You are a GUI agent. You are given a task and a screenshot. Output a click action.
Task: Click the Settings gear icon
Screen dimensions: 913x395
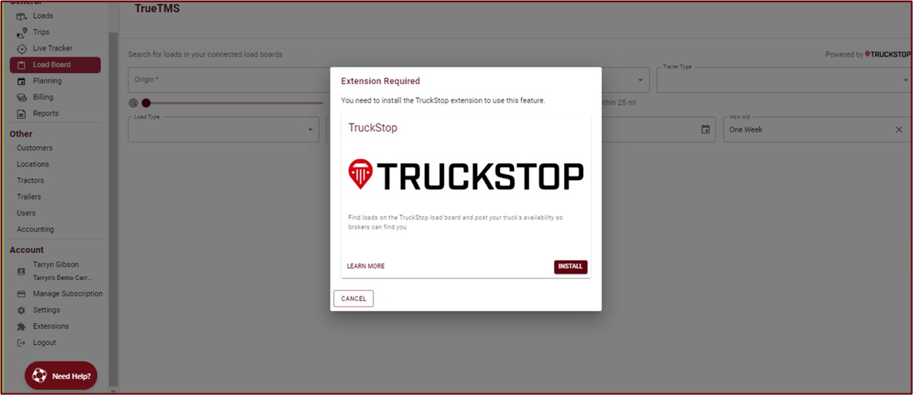[21, 310]
